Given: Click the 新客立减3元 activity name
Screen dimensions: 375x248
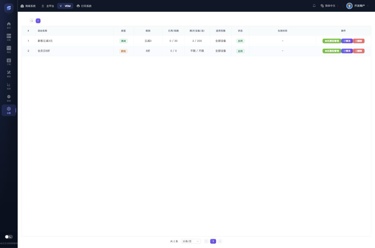Looking at the screenshot, I should (x=45, y=41).
